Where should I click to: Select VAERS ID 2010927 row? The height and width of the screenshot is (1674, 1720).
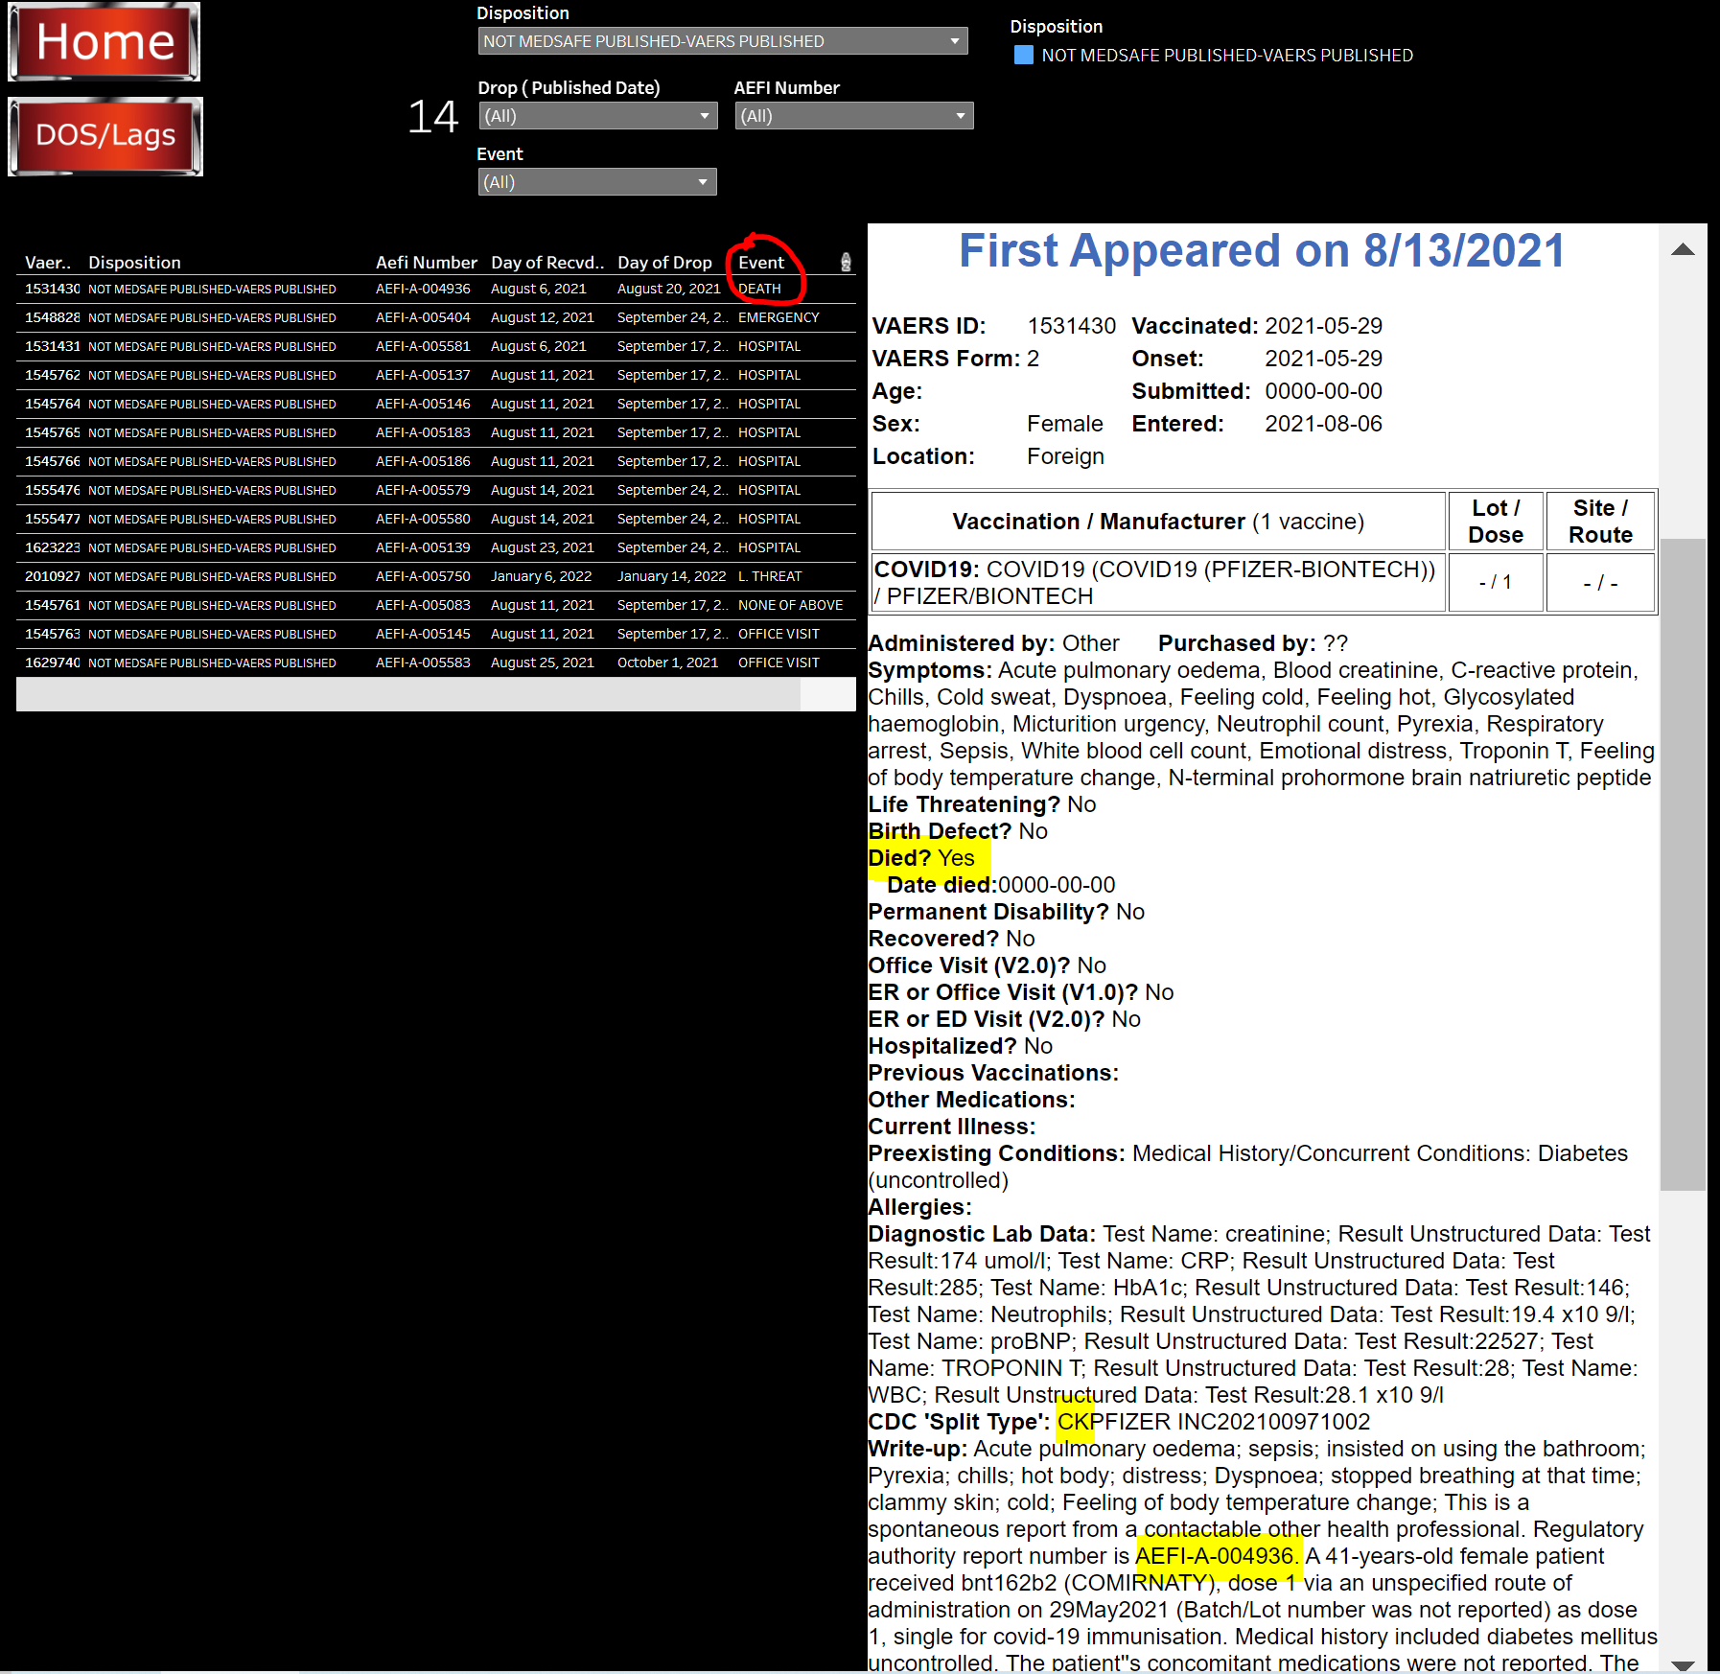(436, 576)
